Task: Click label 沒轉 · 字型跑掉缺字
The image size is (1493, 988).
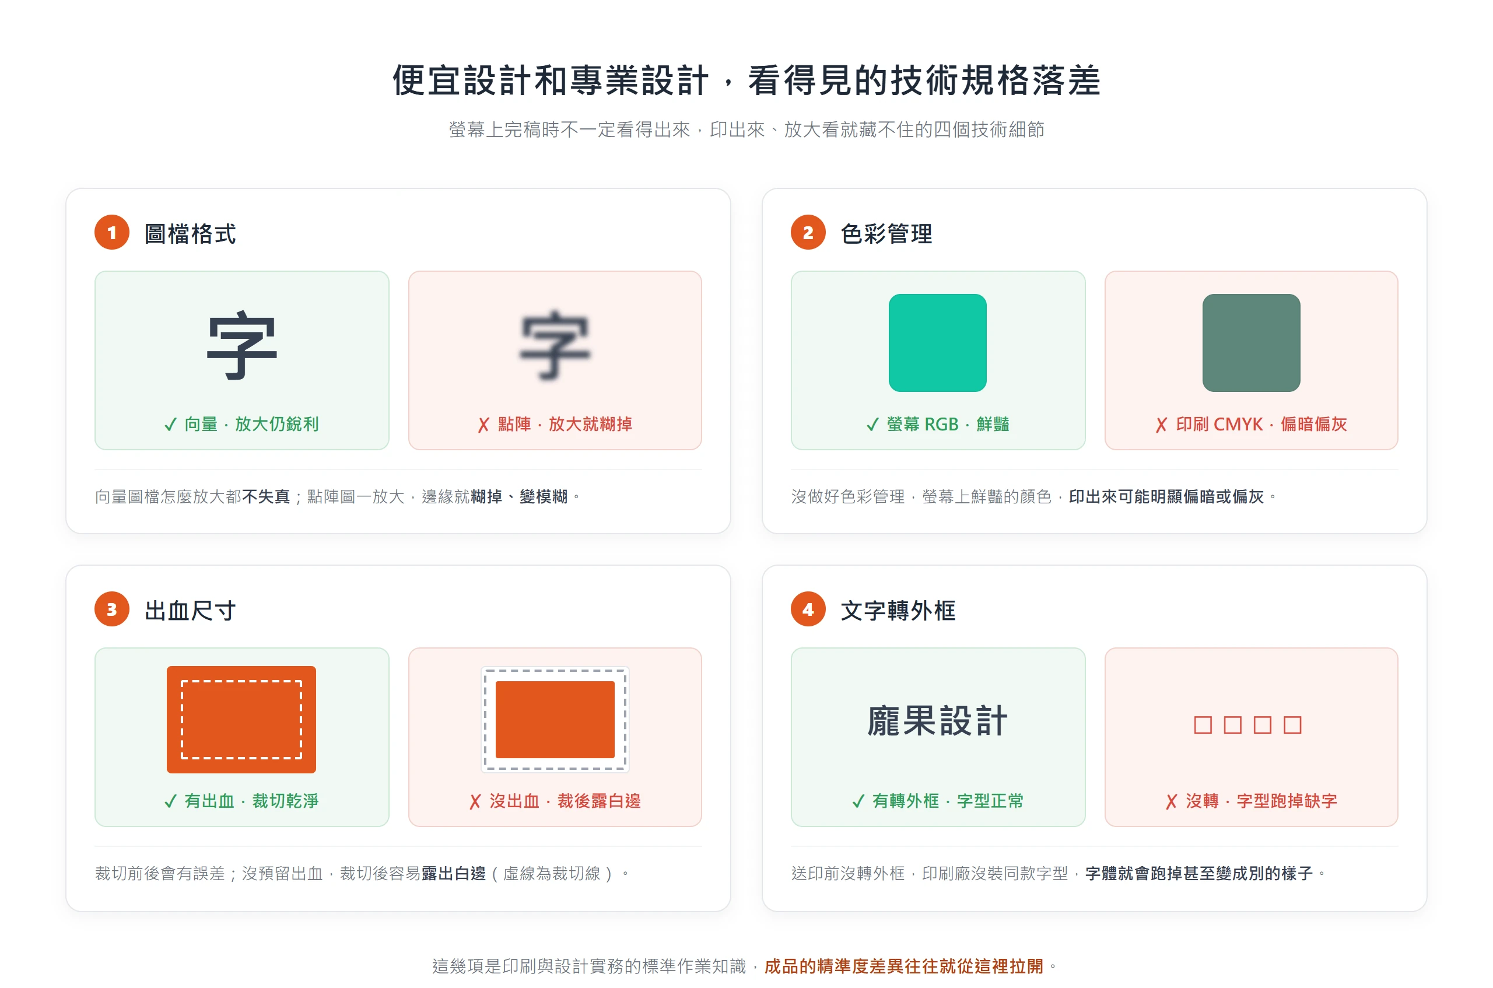Action: [x=1251, y=801]
